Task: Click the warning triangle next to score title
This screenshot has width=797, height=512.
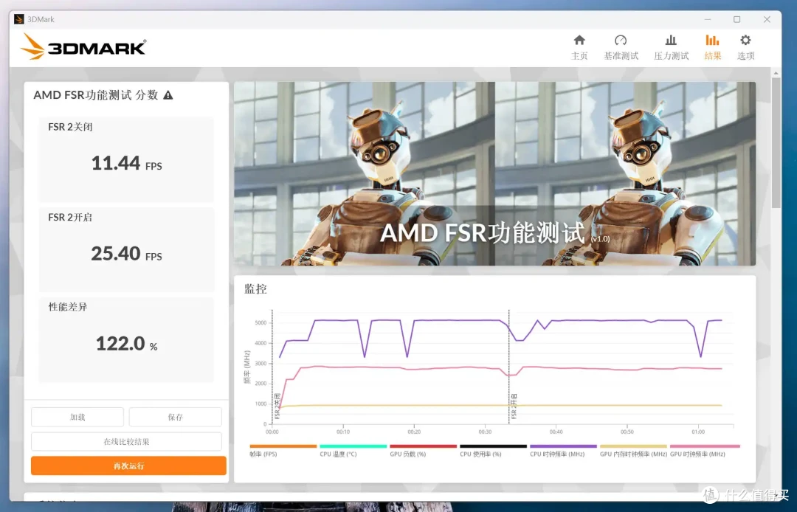Action: [168, 95]
